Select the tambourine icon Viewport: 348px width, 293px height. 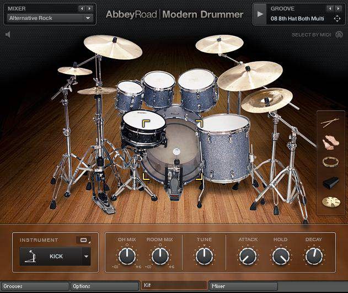tap(330, 162)
